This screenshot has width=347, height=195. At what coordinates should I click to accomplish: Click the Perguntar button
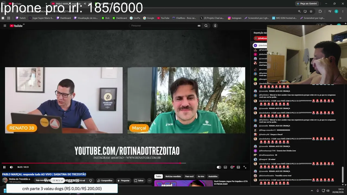[123, 181]
